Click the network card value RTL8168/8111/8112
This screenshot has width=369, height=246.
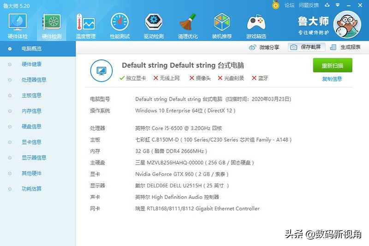197,209
